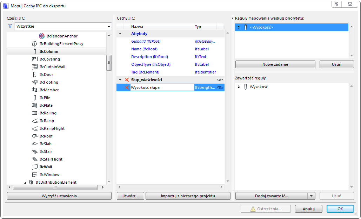Click the IfcColumn icon in the tree

tap(35, 51)
